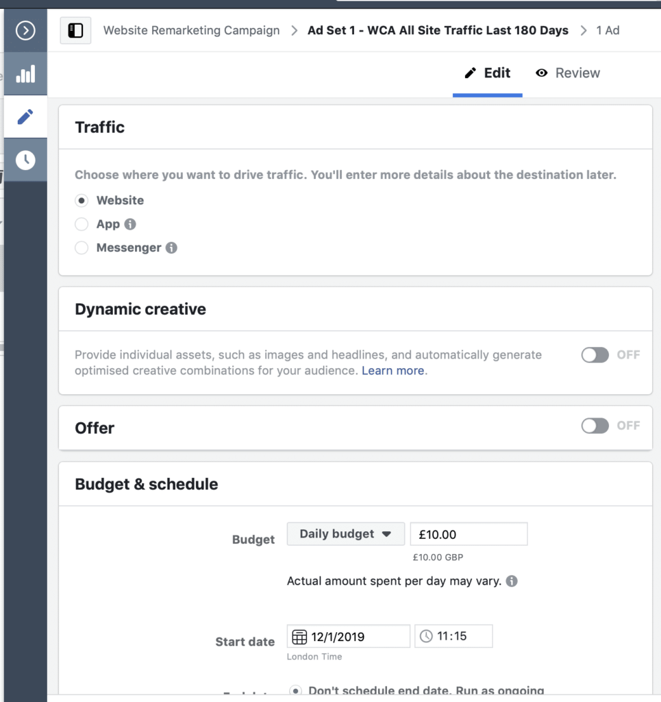This screenshot has width=661, height=702.
Task: Click the info icon next to App
Action: (130, 224)
